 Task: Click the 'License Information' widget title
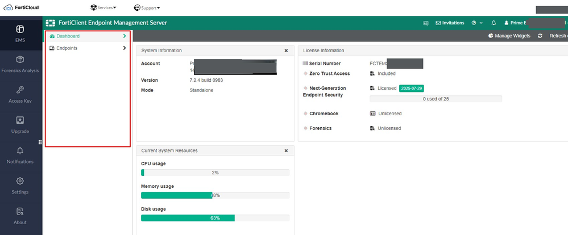pyautogui.click(x=324, y=51)
